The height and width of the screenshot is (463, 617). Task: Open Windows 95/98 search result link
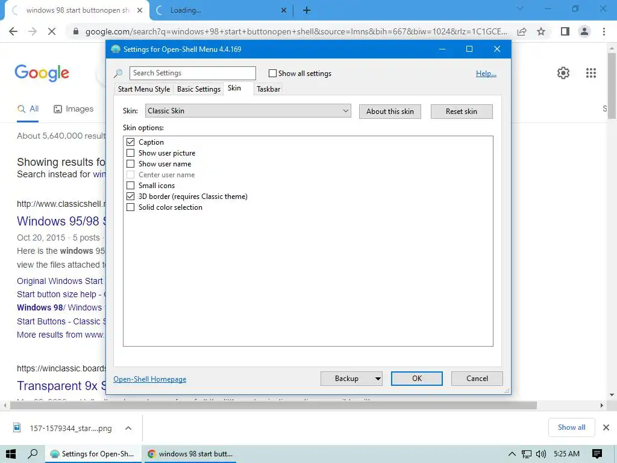61,221
